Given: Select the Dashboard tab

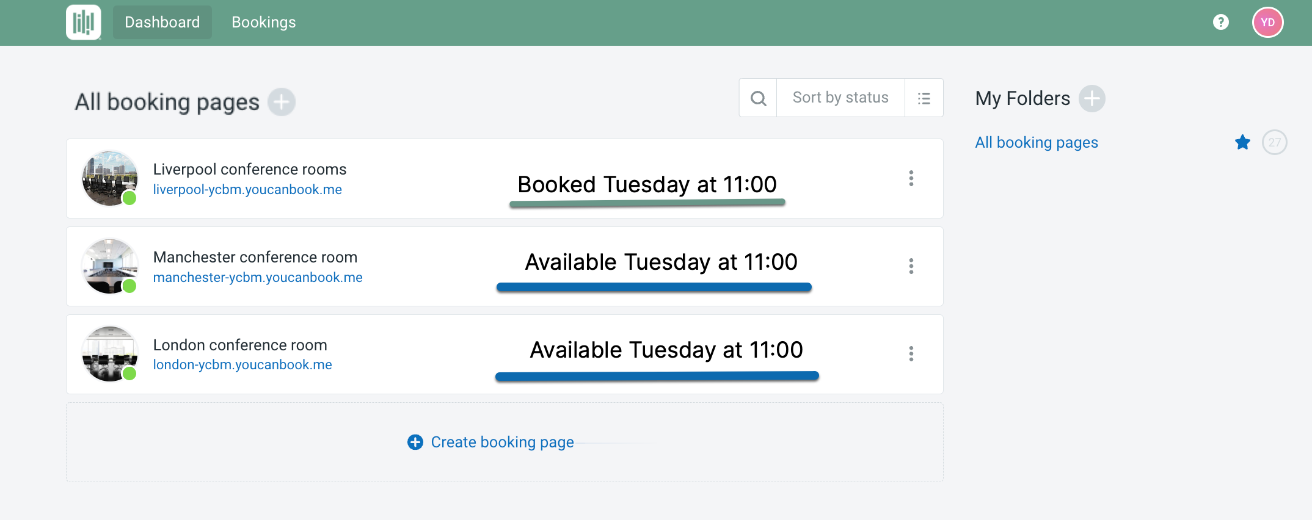Looking at the screenshot, I should point(162,22).
